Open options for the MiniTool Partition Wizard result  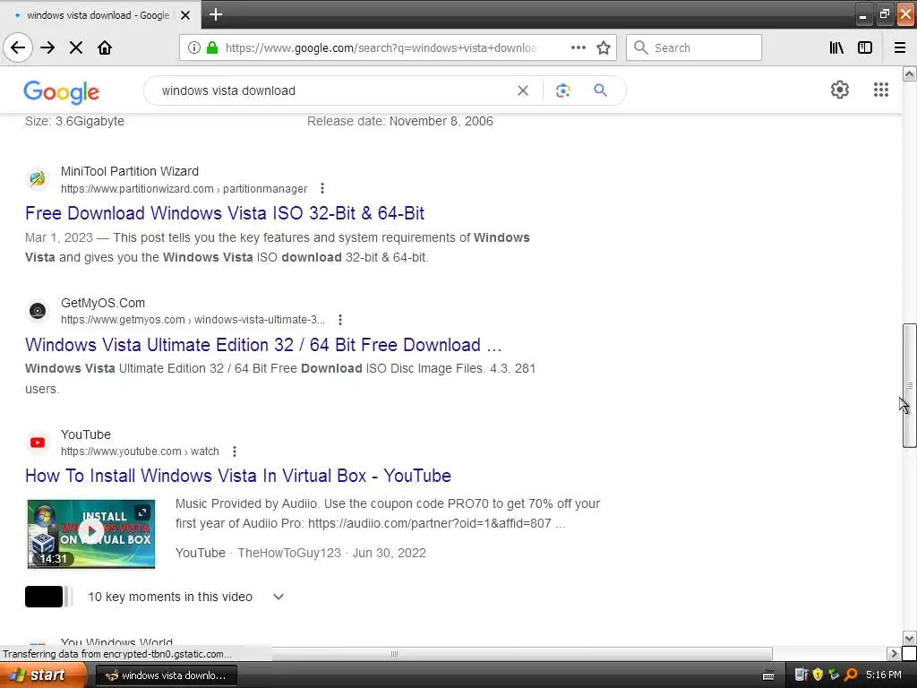pos(322,188)
